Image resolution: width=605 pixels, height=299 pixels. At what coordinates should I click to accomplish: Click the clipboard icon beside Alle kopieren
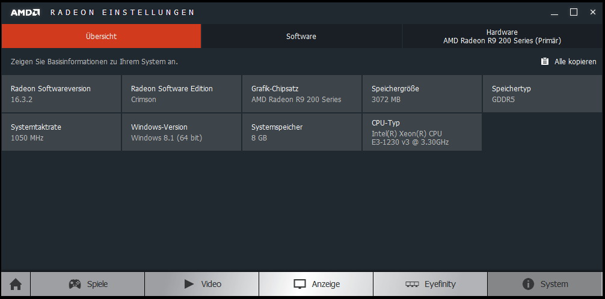(x=544, y=62)
